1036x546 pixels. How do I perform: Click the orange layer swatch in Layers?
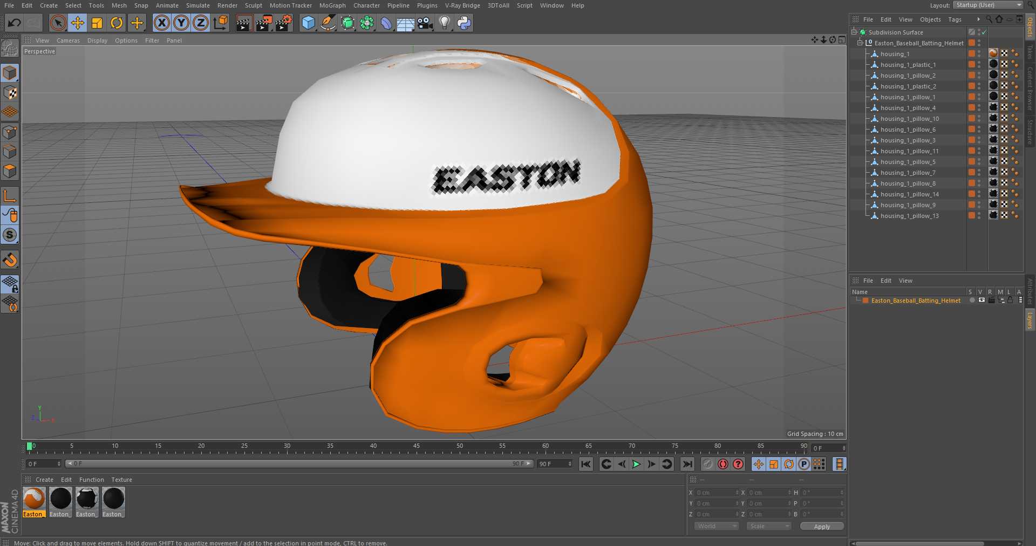click(x=865, y=301)
